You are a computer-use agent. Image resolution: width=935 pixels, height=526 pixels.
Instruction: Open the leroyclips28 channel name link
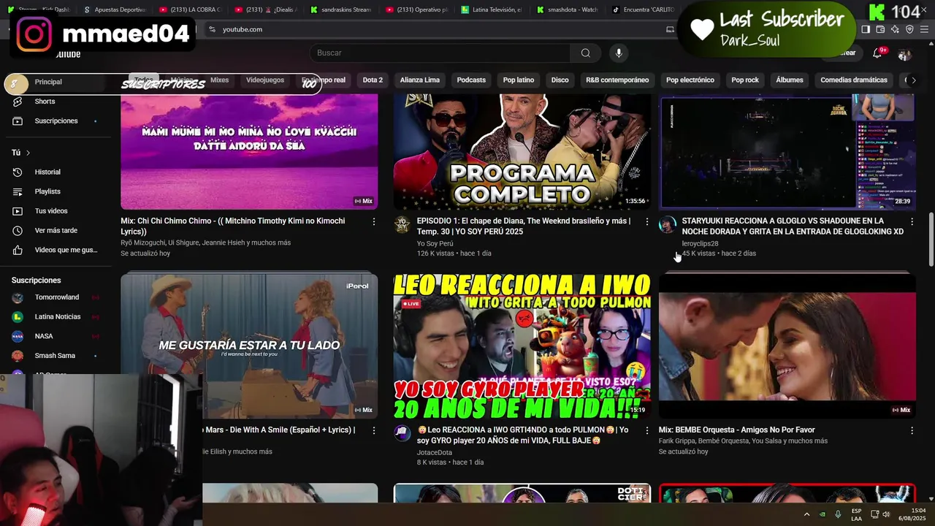(700, 243)
